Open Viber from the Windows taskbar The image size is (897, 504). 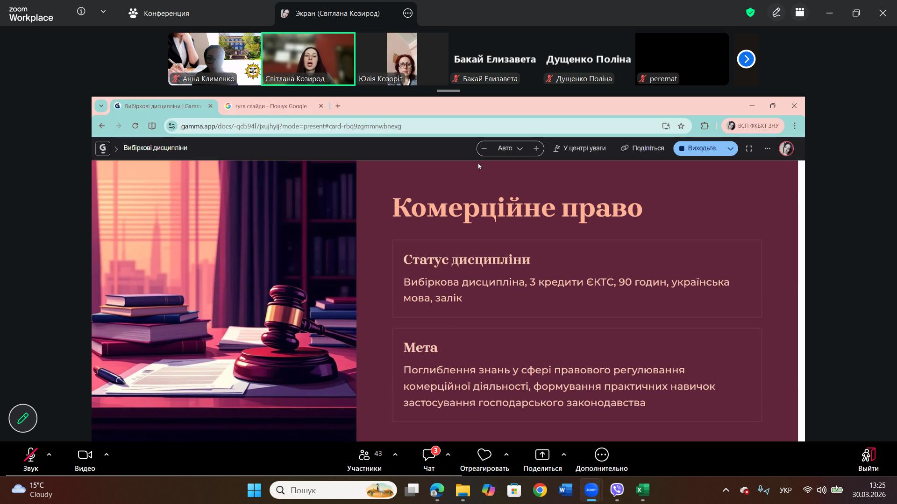point(617,490)
